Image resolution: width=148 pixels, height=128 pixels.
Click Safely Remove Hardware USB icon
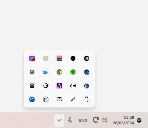coord(87,99)
